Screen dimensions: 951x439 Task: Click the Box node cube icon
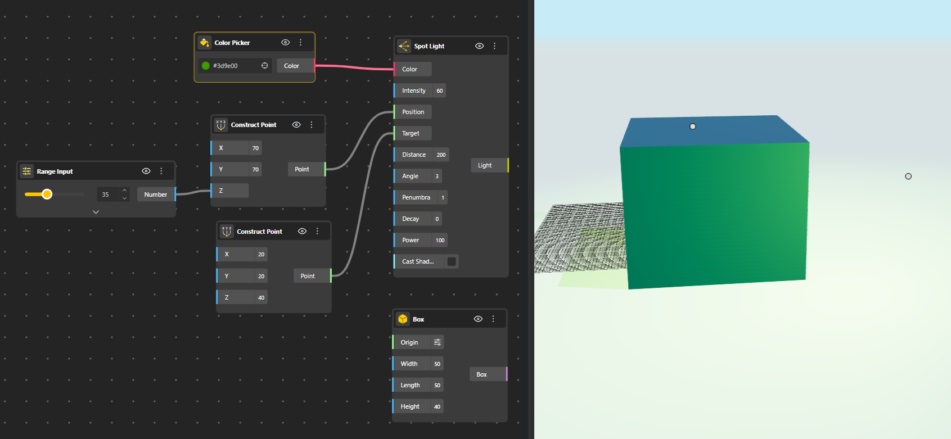point(403,319)
